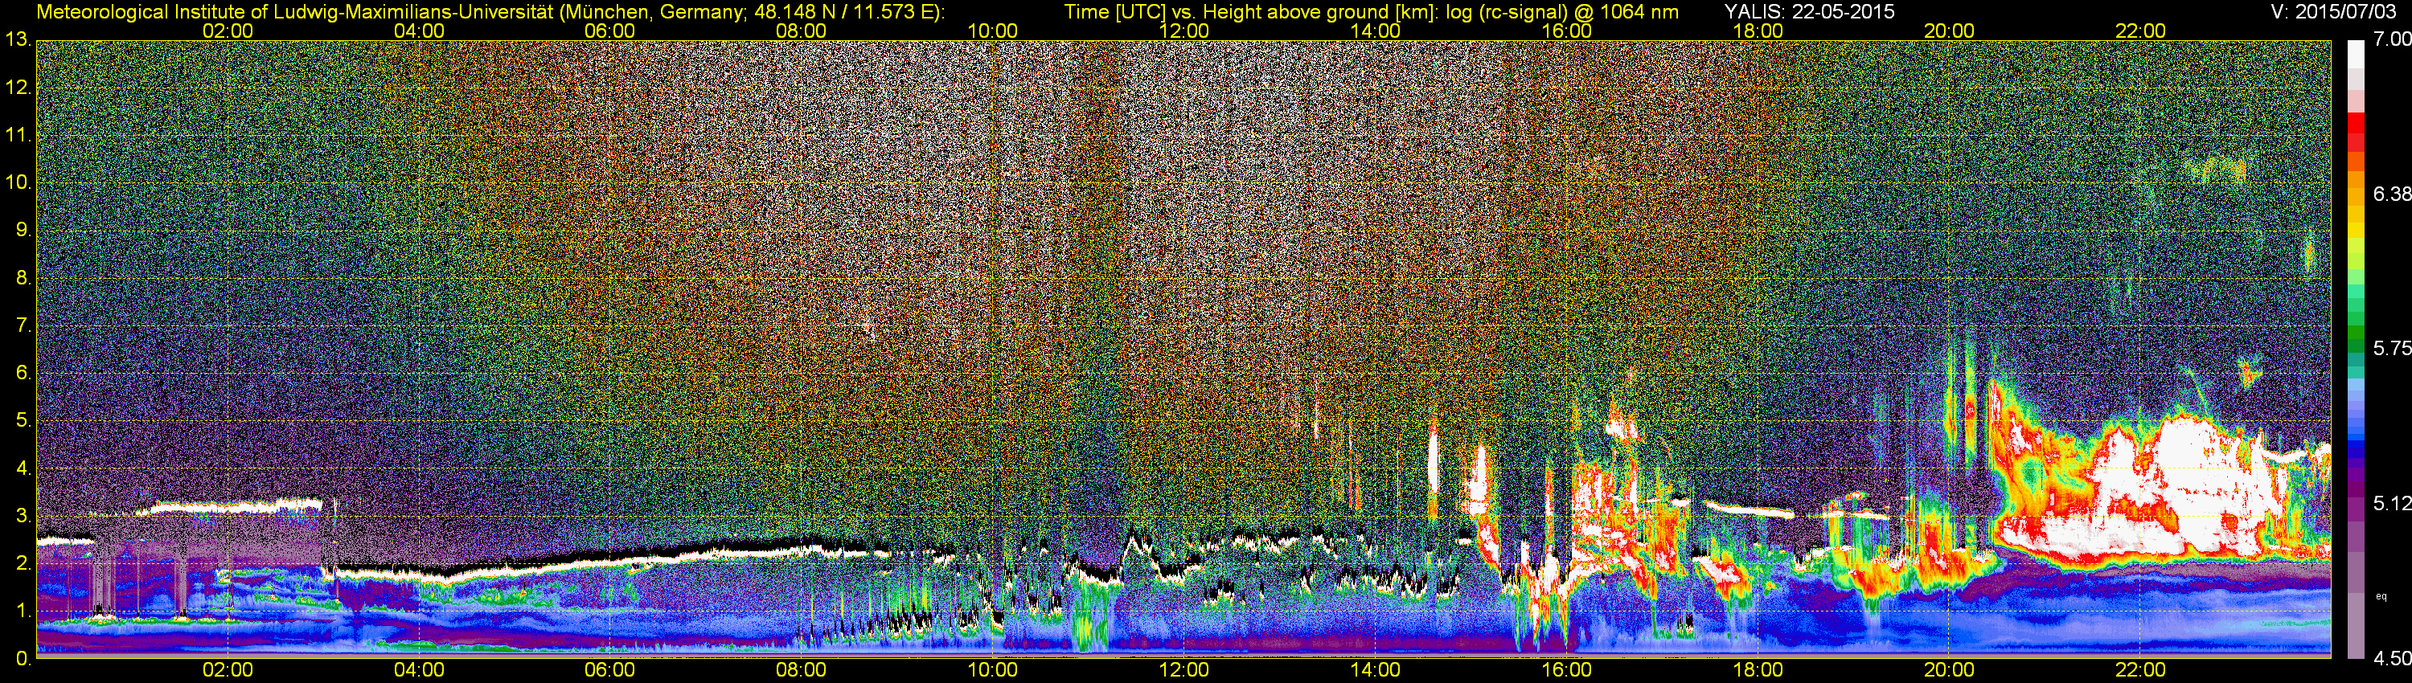The image size is (2412, 683).
Task: Click the 1. height axis label
Action: (x=23, y=611)
